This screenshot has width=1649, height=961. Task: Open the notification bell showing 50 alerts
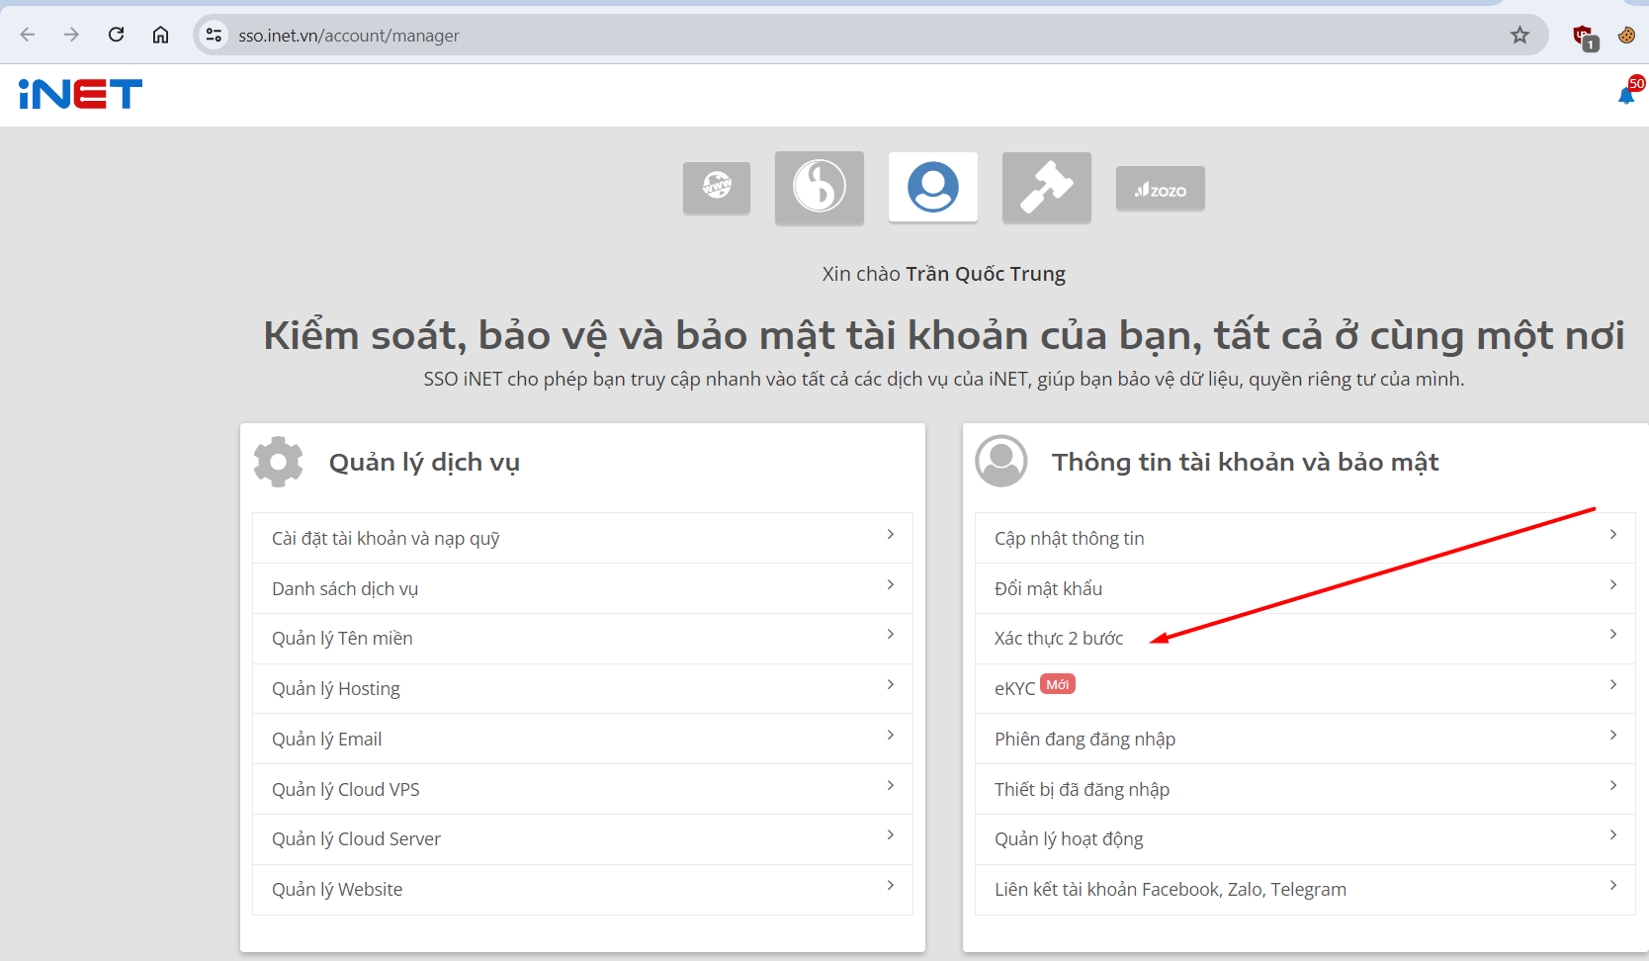[1626, 95]
